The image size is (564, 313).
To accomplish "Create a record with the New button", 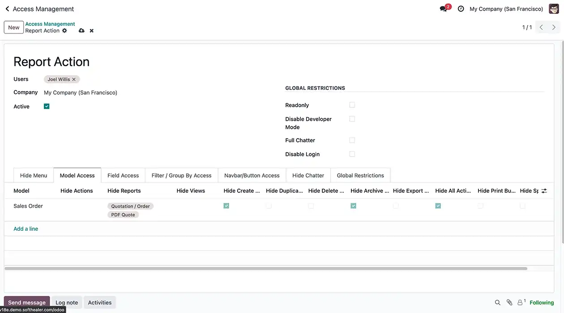I will click(x=13, y=27).
